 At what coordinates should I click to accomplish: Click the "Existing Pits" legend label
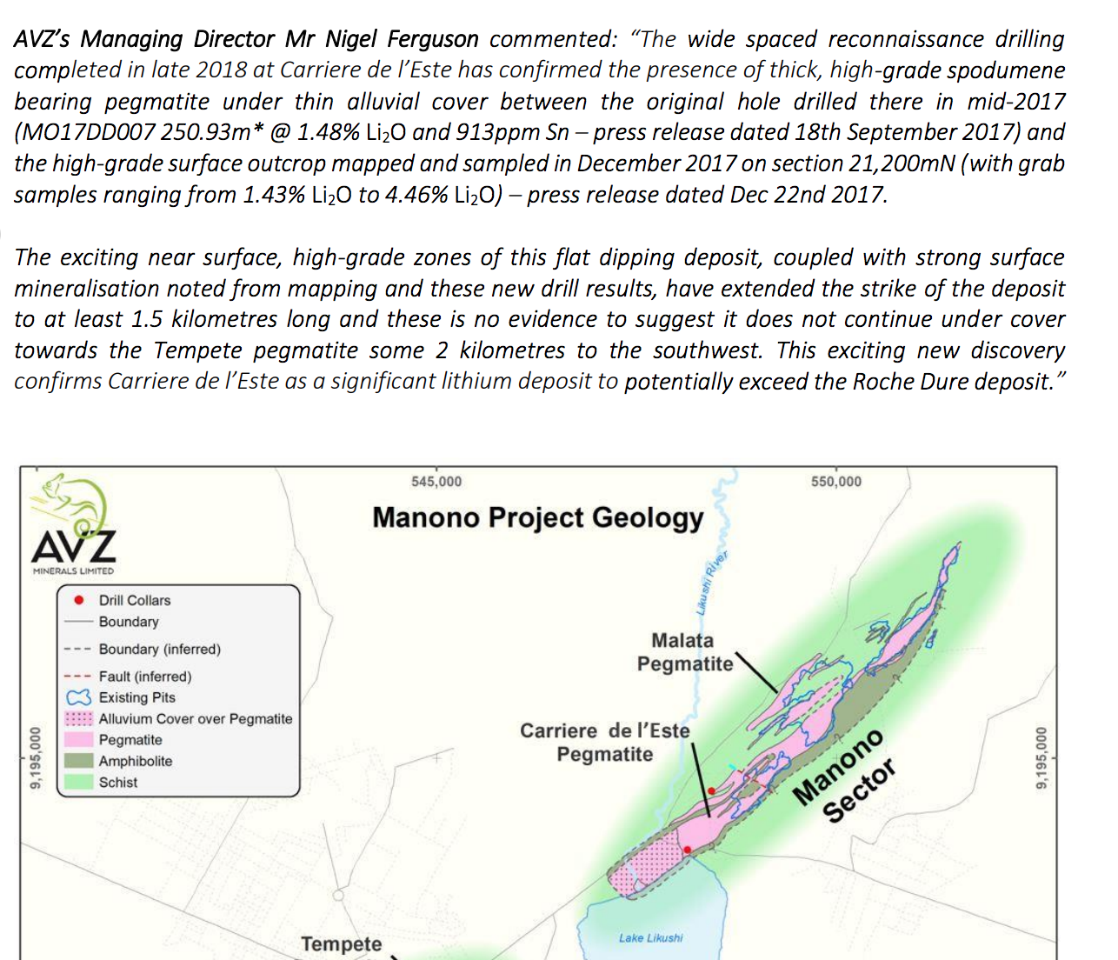137,697
